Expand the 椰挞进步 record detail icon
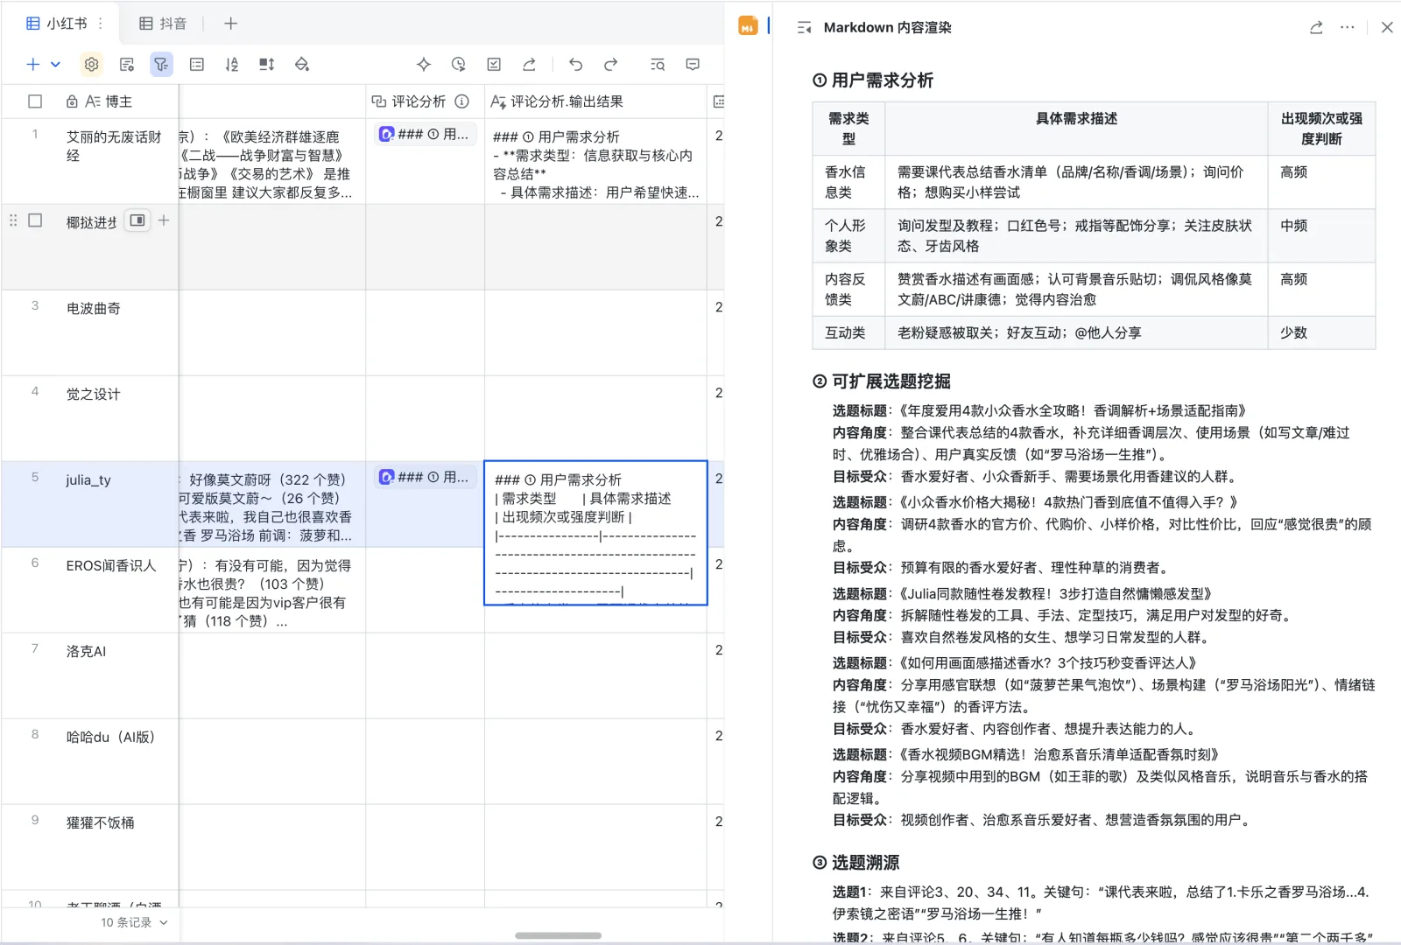 click(x=137, y=220)
